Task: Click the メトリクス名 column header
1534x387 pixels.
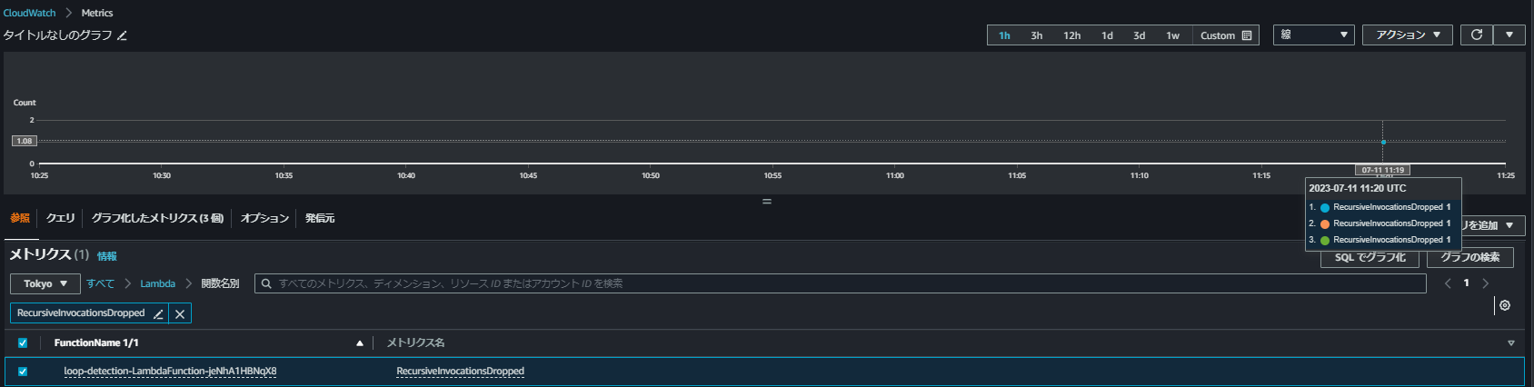Action: (415, 343)
